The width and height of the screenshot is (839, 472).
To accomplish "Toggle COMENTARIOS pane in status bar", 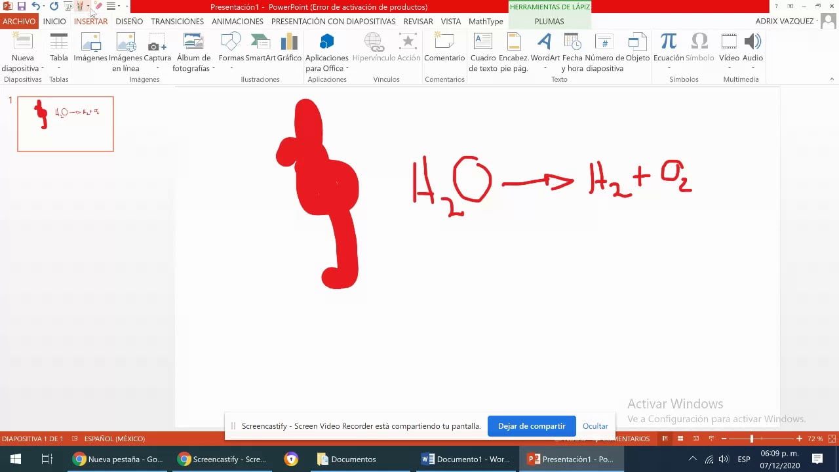I will tap(621, 439).
